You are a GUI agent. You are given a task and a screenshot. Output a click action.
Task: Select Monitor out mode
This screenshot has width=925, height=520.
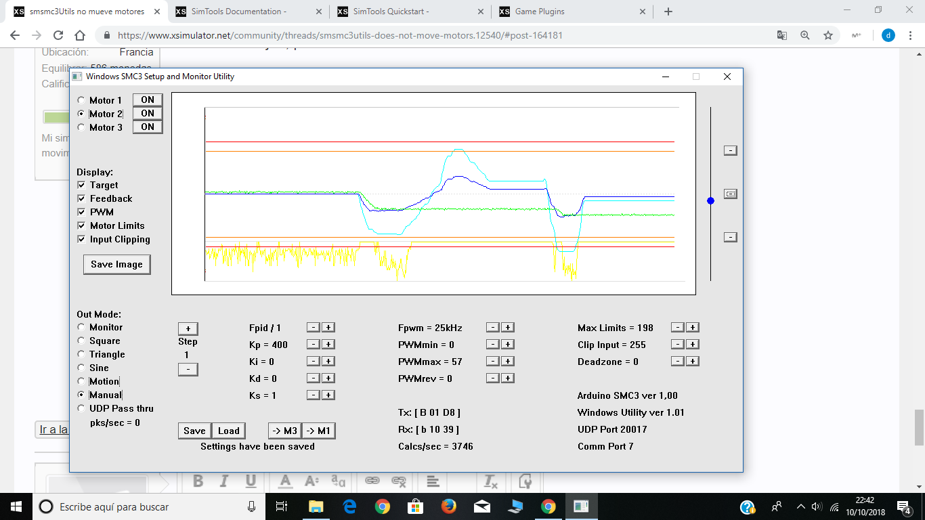tap(81, 327)
